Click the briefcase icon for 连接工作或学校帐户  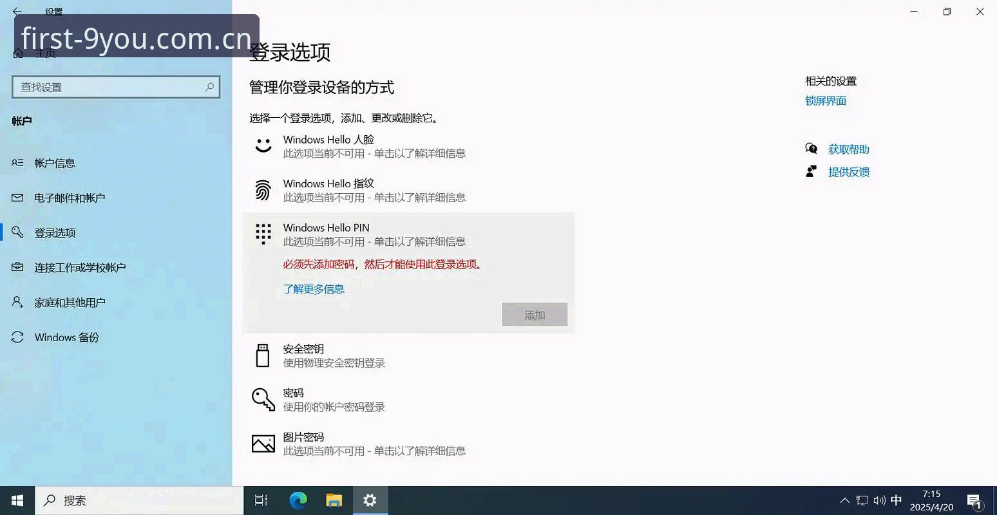[17, 267]
